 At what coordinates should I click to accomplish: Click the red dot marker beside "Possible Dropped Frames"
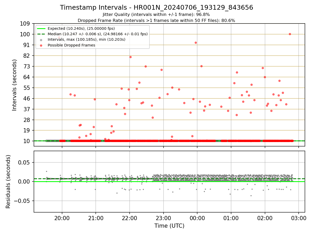click(x=41, y=45)
